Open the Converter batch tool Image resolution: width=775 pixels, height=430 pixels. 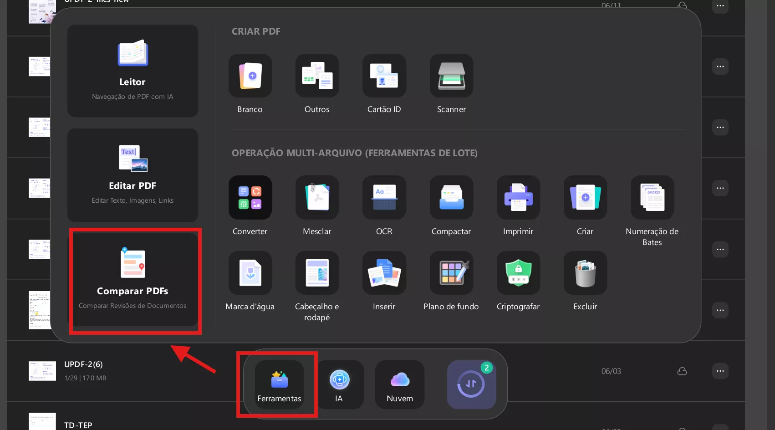click(x=250, y=197)
